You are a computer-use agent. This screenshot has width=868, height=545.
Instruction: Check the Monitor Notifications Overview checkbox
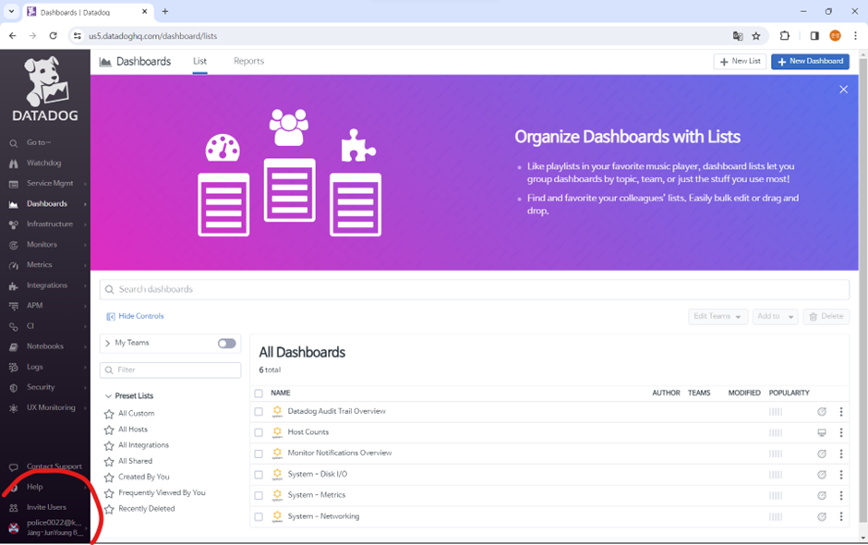[x=259, y=454]
